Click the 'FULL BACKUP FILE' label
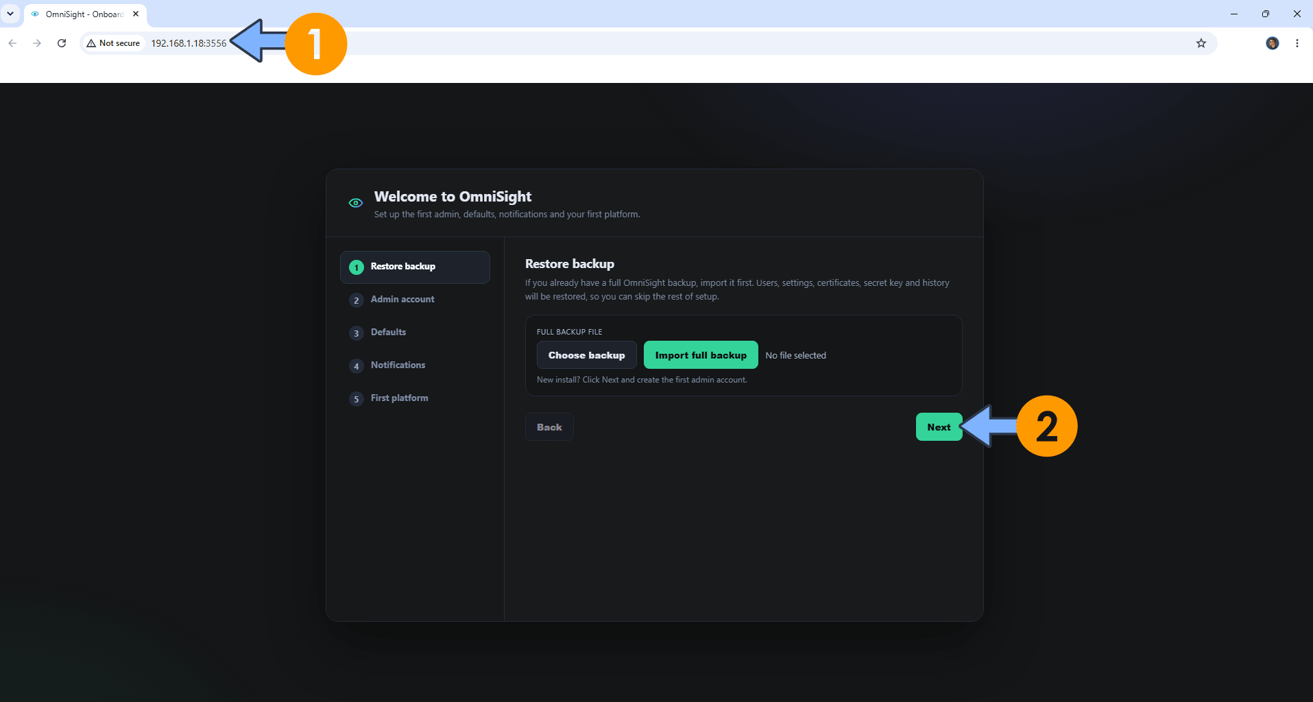Image resolution: width=1313 pixels, height=702 pixels. click(x=569, y=332)
